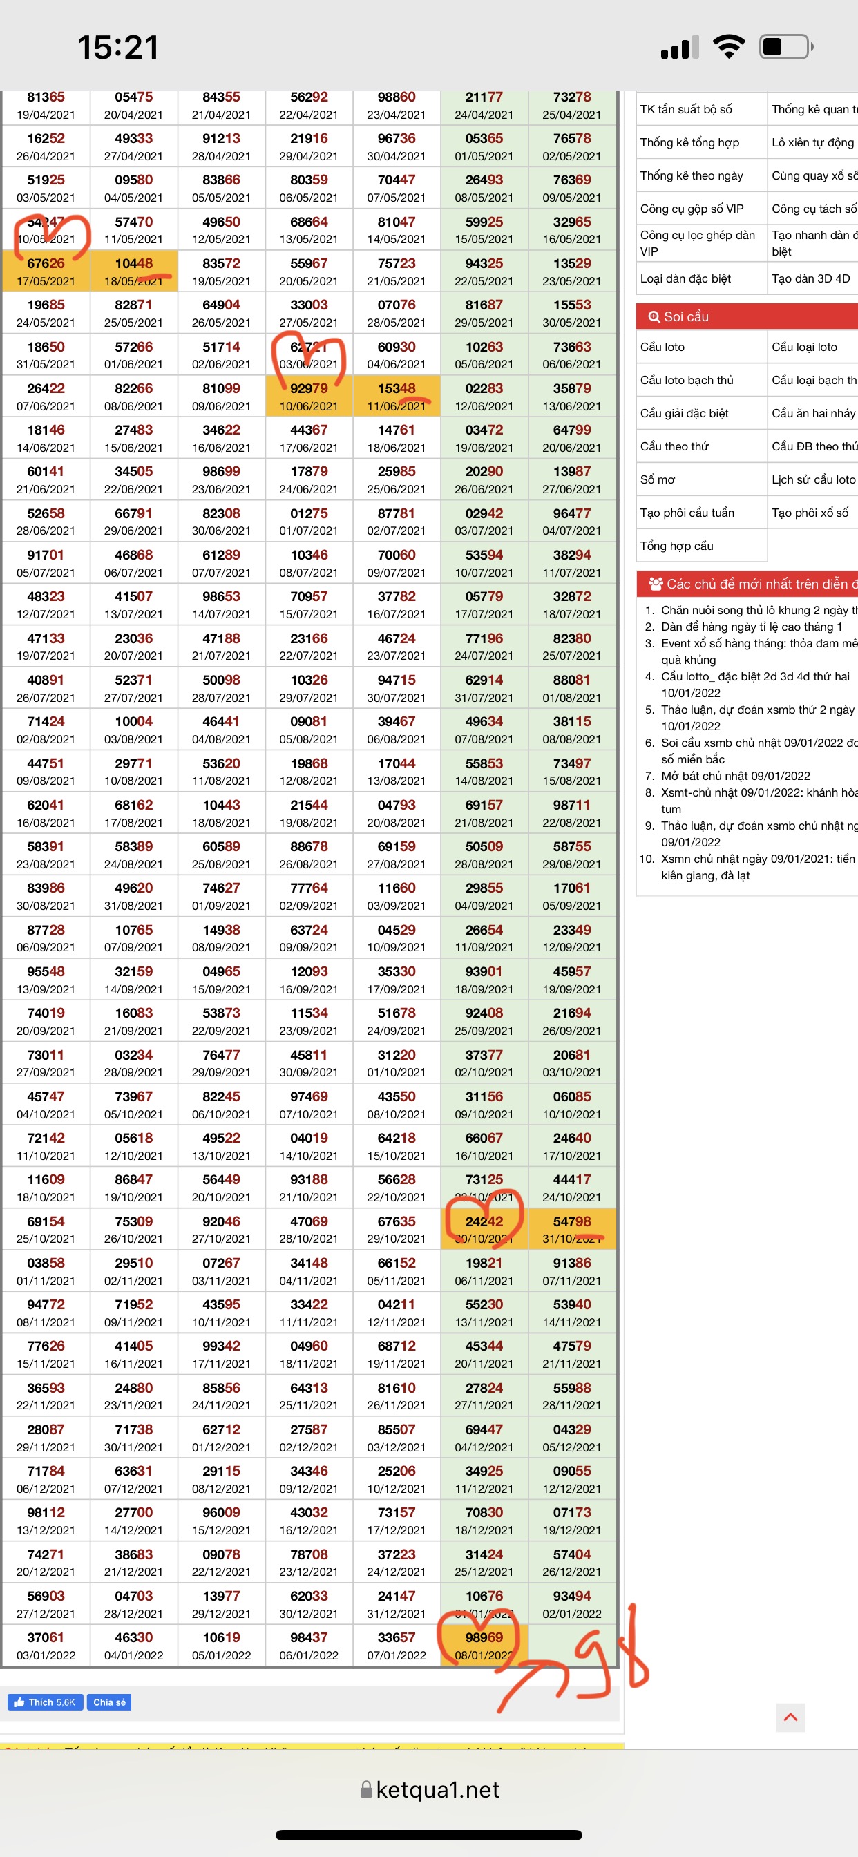858x1857 pixels.
Task: Tap the Wi-Fi icon in the status bar
Action: pos(729,47)
